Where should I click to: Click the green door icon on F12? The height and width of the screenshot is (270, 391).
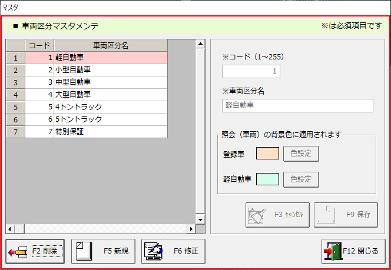(x=333, y=252)
